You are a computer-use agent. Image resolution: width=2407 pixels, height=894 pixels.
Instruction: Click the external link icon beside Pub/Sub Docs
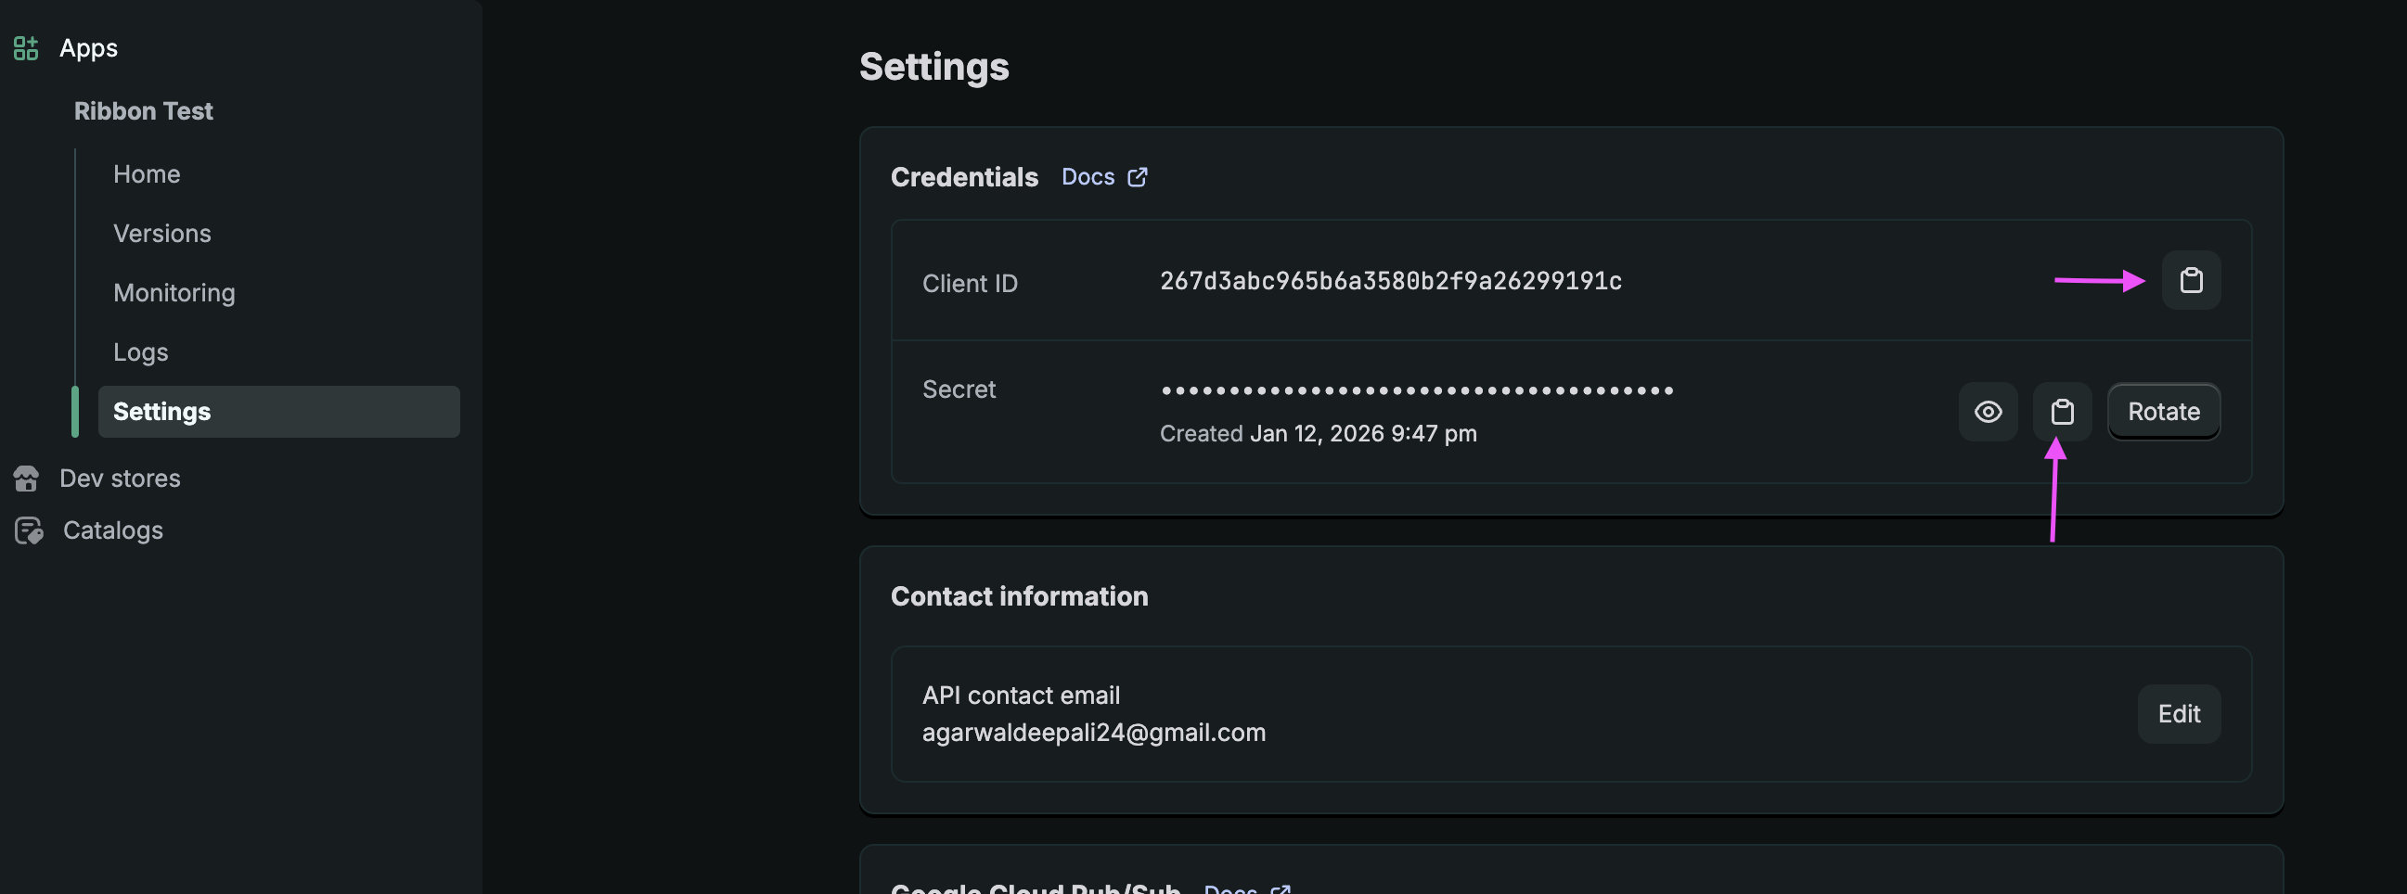1282,888
